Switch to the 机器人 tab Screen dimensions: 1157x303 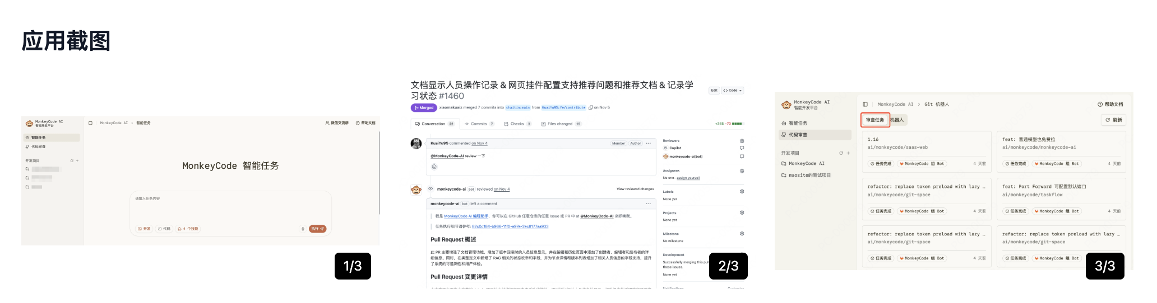click(x=897, y=120)
